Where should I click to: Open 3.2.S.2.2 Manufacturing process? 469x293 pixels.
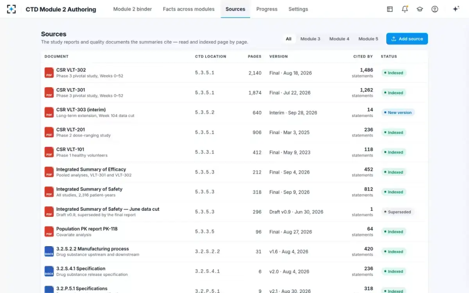93,249
